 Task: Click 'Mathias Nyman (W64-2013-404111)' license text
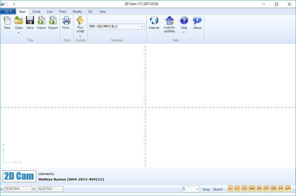pos(71,179)
